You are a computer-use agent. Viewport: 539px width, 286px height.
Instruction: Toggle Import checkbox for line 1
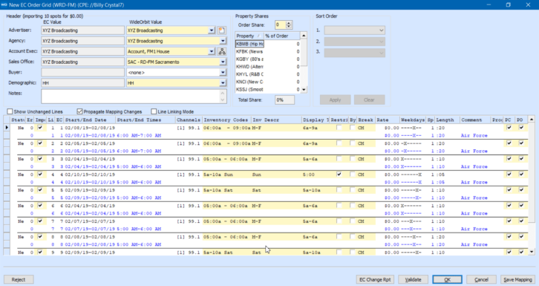pyautogui.click(x=40, y=128)
